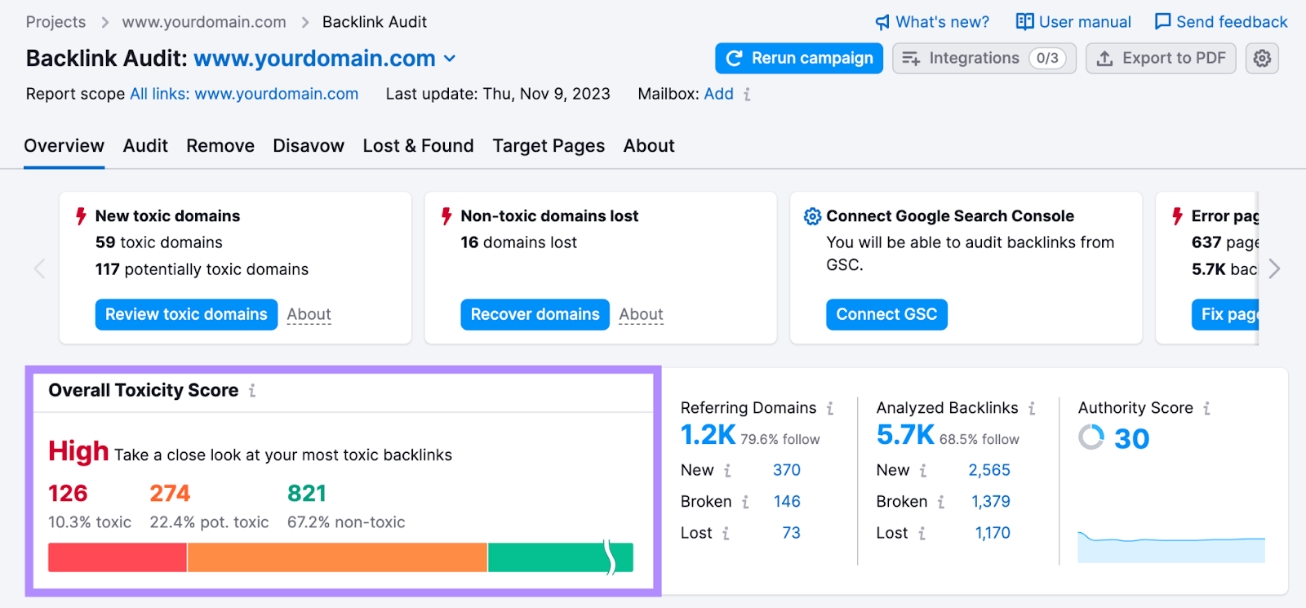Show next cards with right carousel arrow
This screenshot has width=1306, height=608.
pyautogui.click(x=1275, y=268)
